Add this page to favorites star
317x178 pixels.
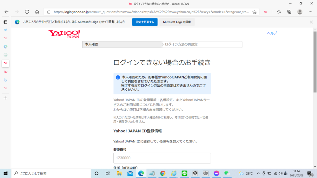[254, 12]
